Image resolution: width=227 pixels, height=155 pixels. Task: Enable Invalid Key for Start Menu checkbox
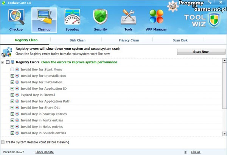click(12, 69)
